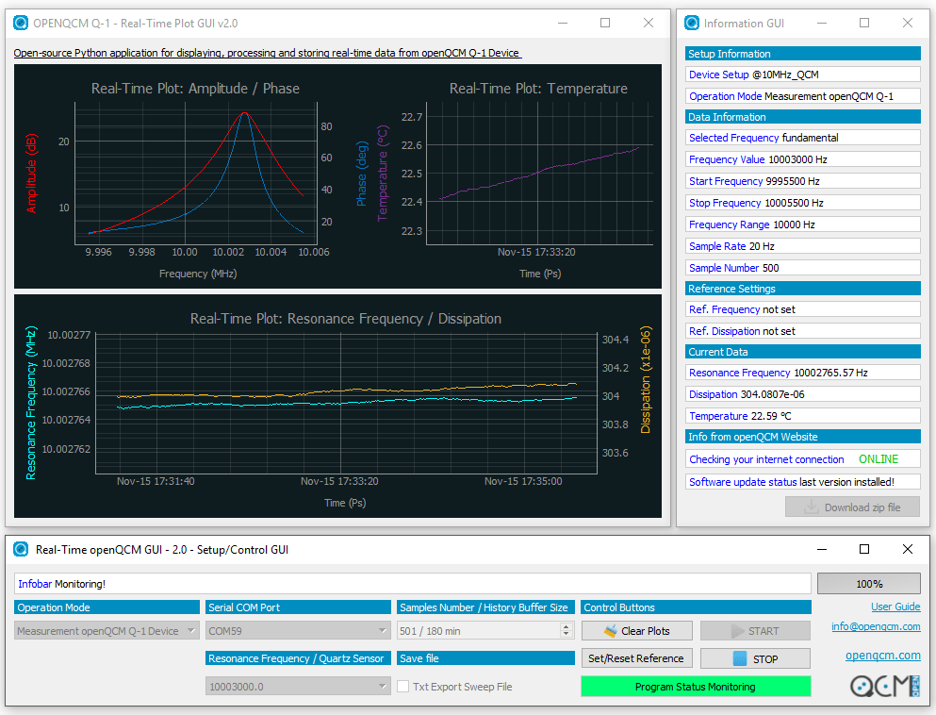Click the Download zip file button
936x715 pixels.
point(851,507)
